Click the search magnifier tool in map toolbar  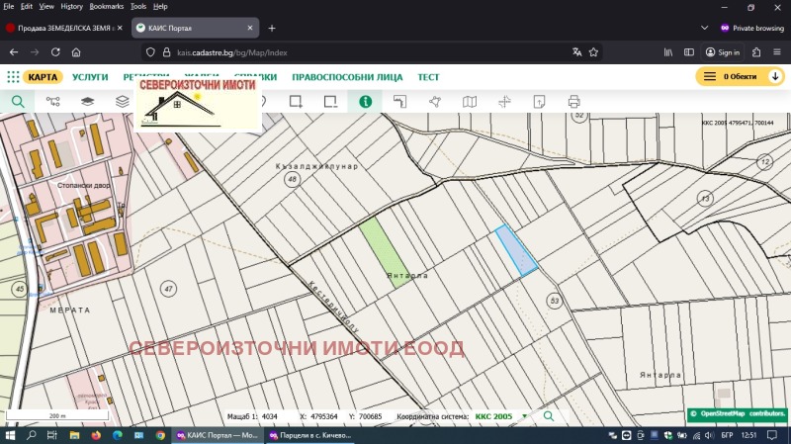tap(18, 101)
